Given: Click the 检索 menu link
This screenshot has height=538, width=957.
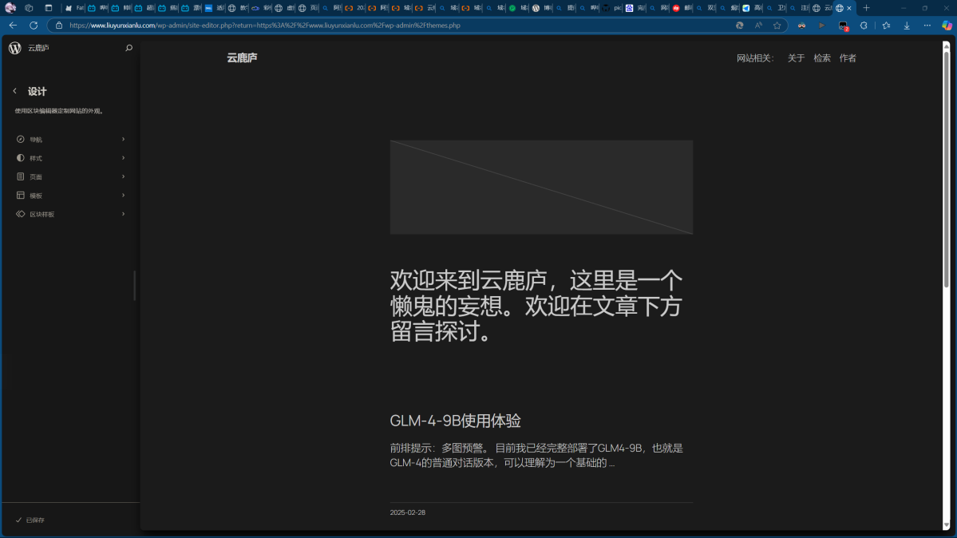Looking at the screenshot, I should (822, 58).
